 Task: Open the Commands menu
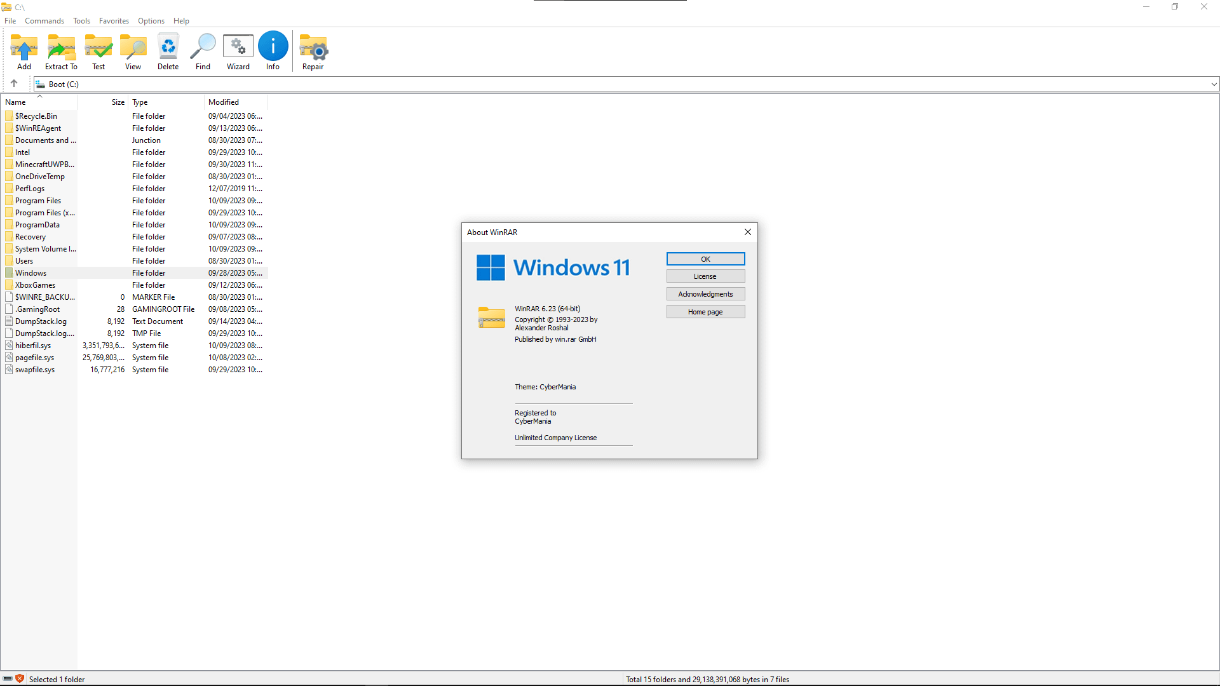point(44,20)
